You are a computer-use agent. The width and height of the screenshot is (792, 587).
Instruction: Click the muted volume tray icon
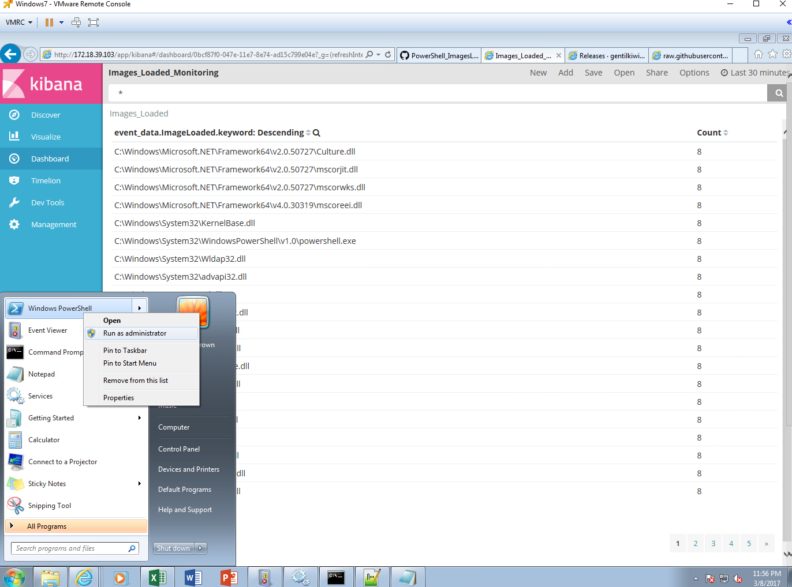(x=738, y=578)
